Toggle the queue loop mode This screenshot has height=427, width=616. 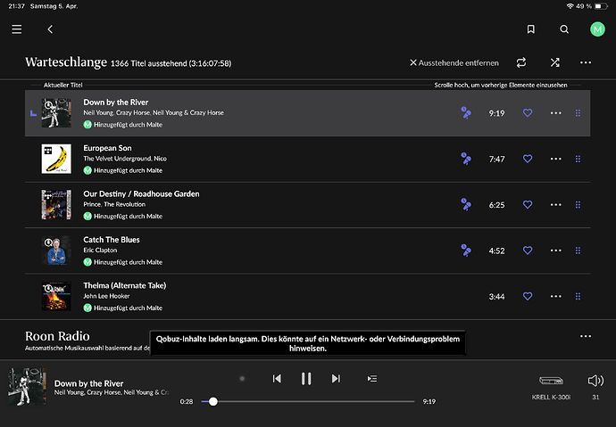pos(521,62)
